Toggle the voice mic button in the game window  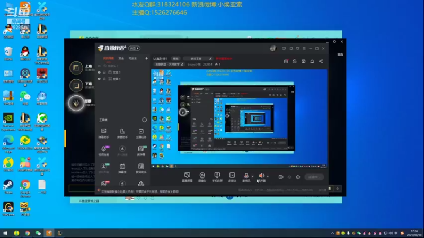pos(338,188)
